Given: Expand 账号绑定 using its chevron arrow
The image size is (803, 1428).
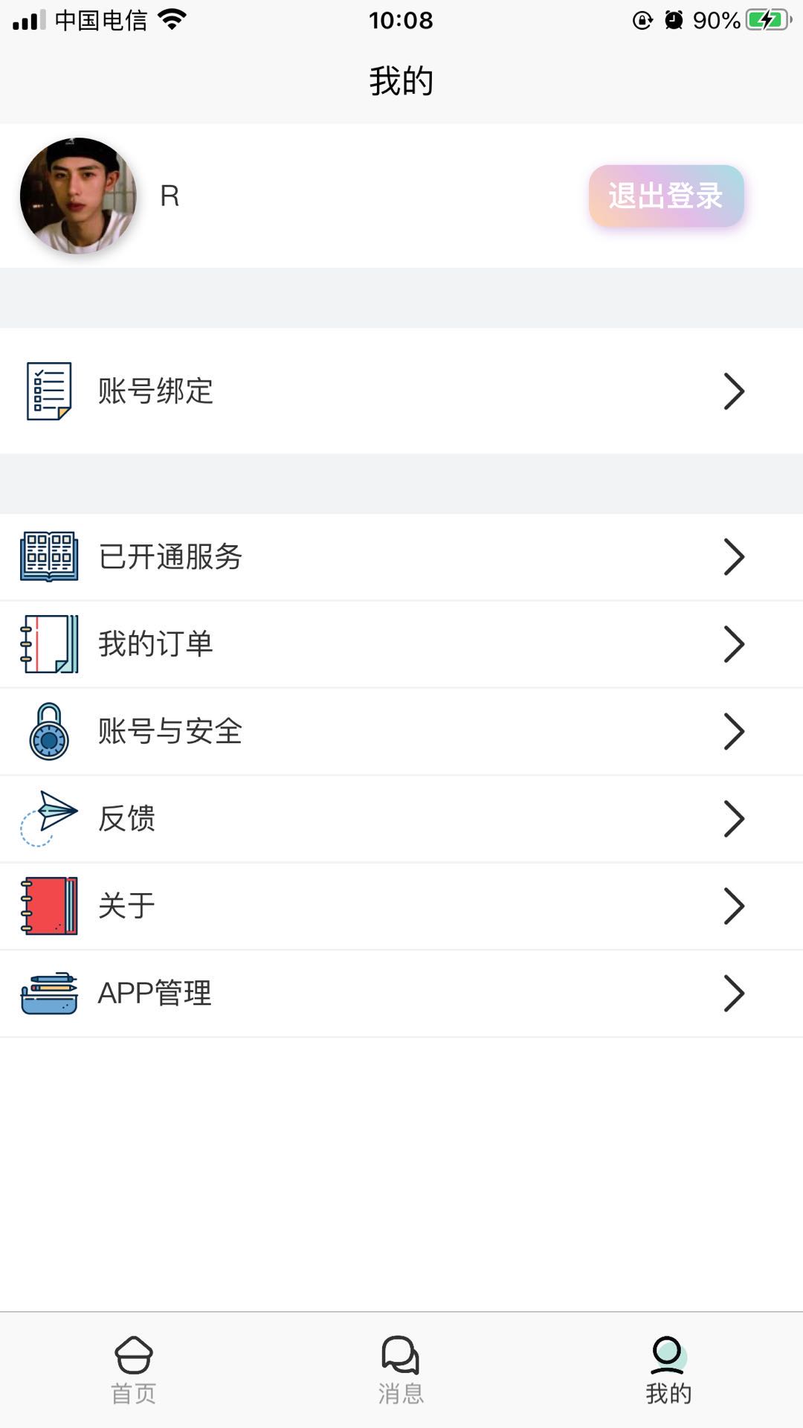Looking at the screenshot, I should tap(733, 391).
